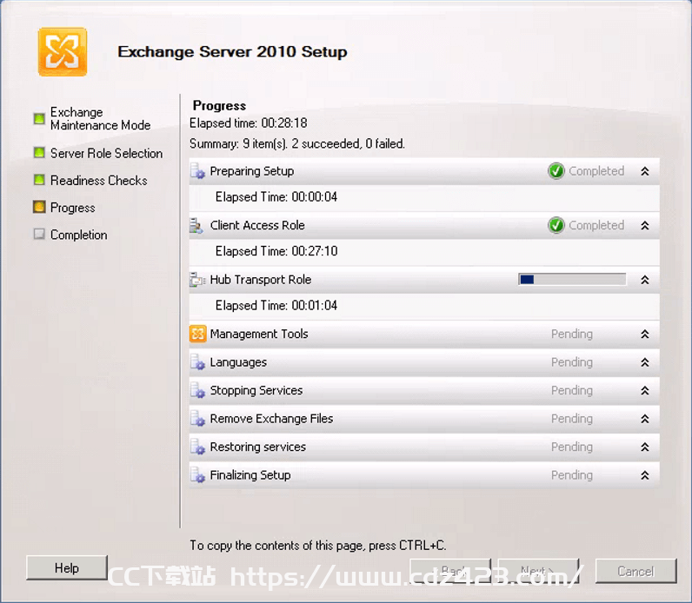692x603 pixels.
Task: Click the Restoring services row title
Action: click(x=257, y=447)
